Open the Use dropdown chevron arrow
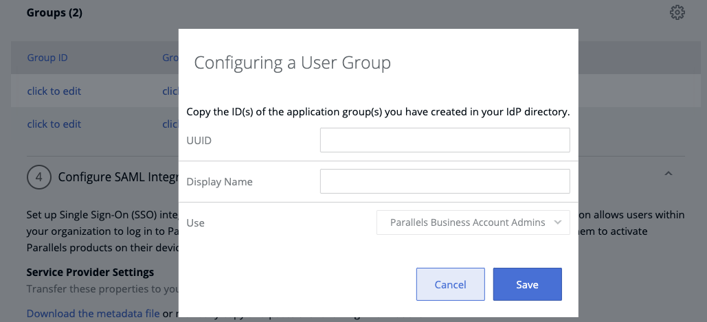Screen dimensions: 707x322 tap(558, 222)
